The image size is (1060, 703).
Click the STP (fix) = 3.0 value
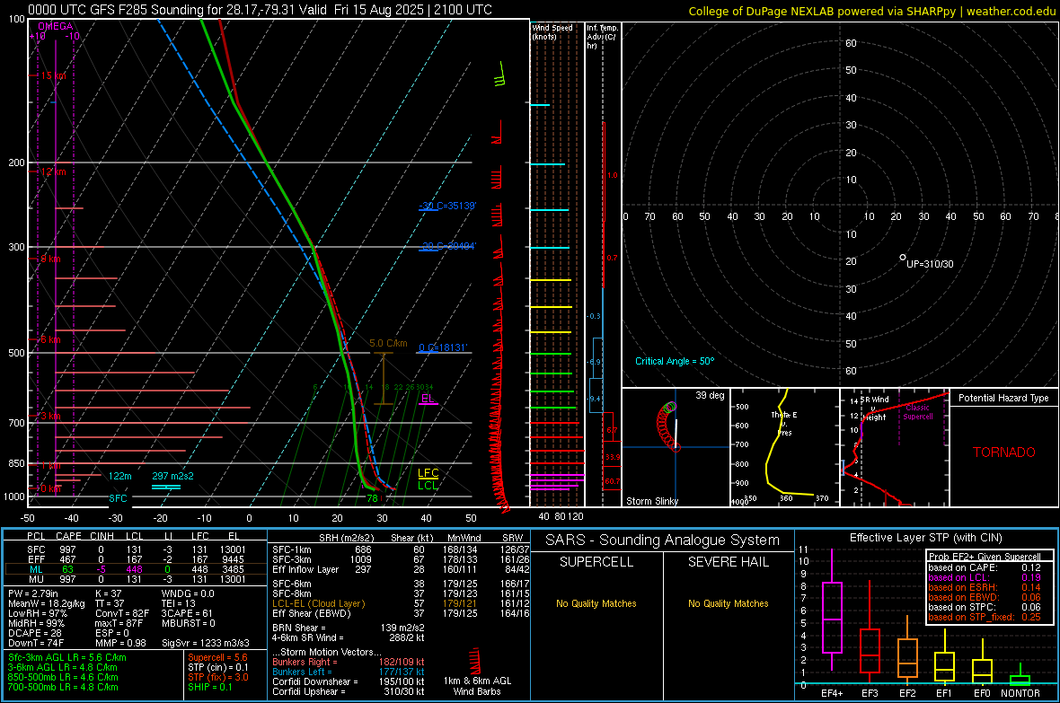pyautogui.click(x=218, y=677)
